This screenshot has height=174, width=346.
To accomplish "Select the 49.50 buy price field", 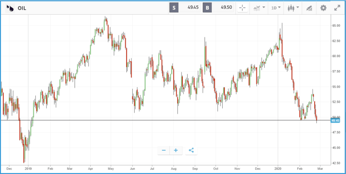I will (x=223, y=8).
